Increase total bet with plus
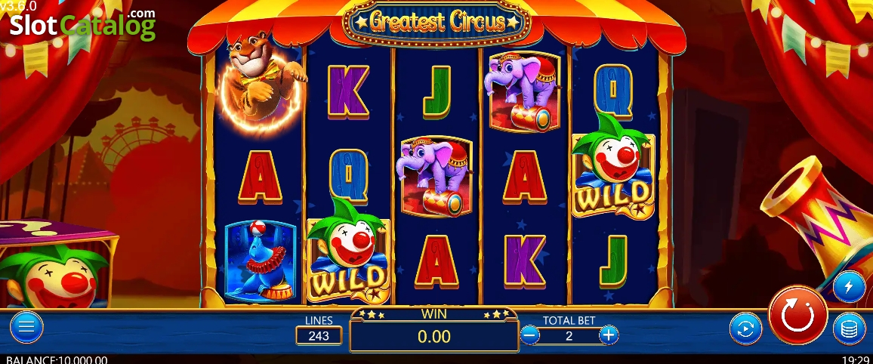The width and height of the screenshot is (873, 364). pos(609,335)
